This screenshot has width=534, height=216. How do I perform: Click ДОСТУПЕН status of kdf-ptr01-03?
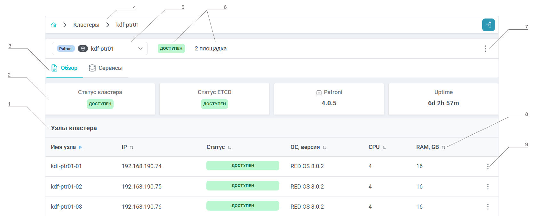pyautogui.click(x=243, y=206)
